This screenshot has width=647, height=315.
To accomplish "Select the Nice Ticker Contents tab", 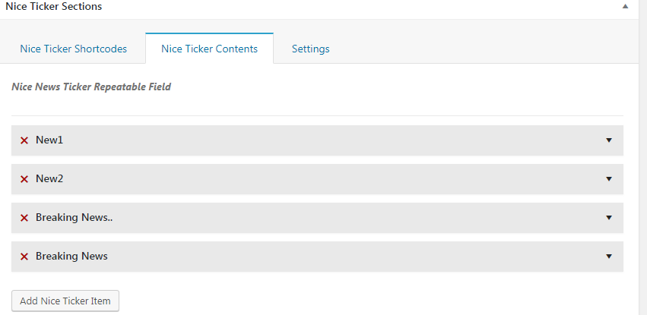I will click(x=209, y=49).
